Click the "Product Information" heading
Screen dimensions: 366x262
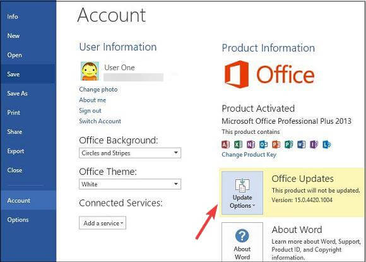click(x=268, y=48)
